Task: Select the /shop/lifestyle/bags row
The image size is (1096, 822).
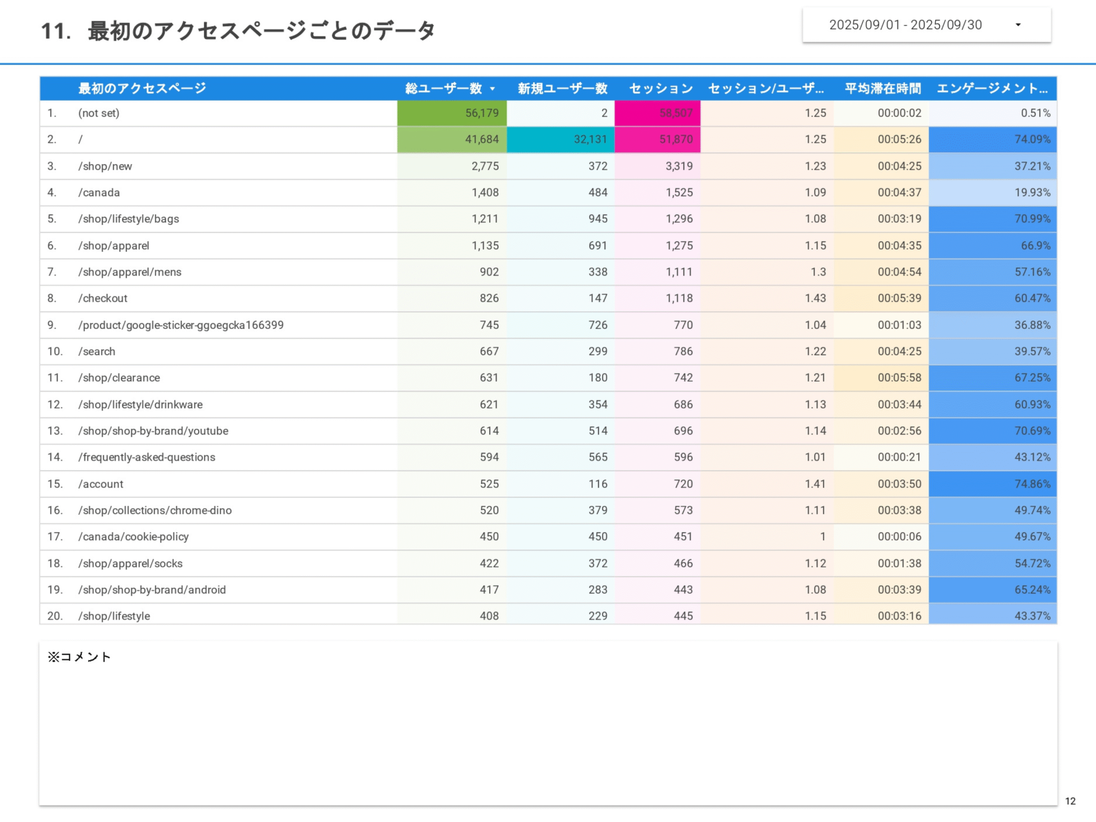Action: (x=129, y=219)
